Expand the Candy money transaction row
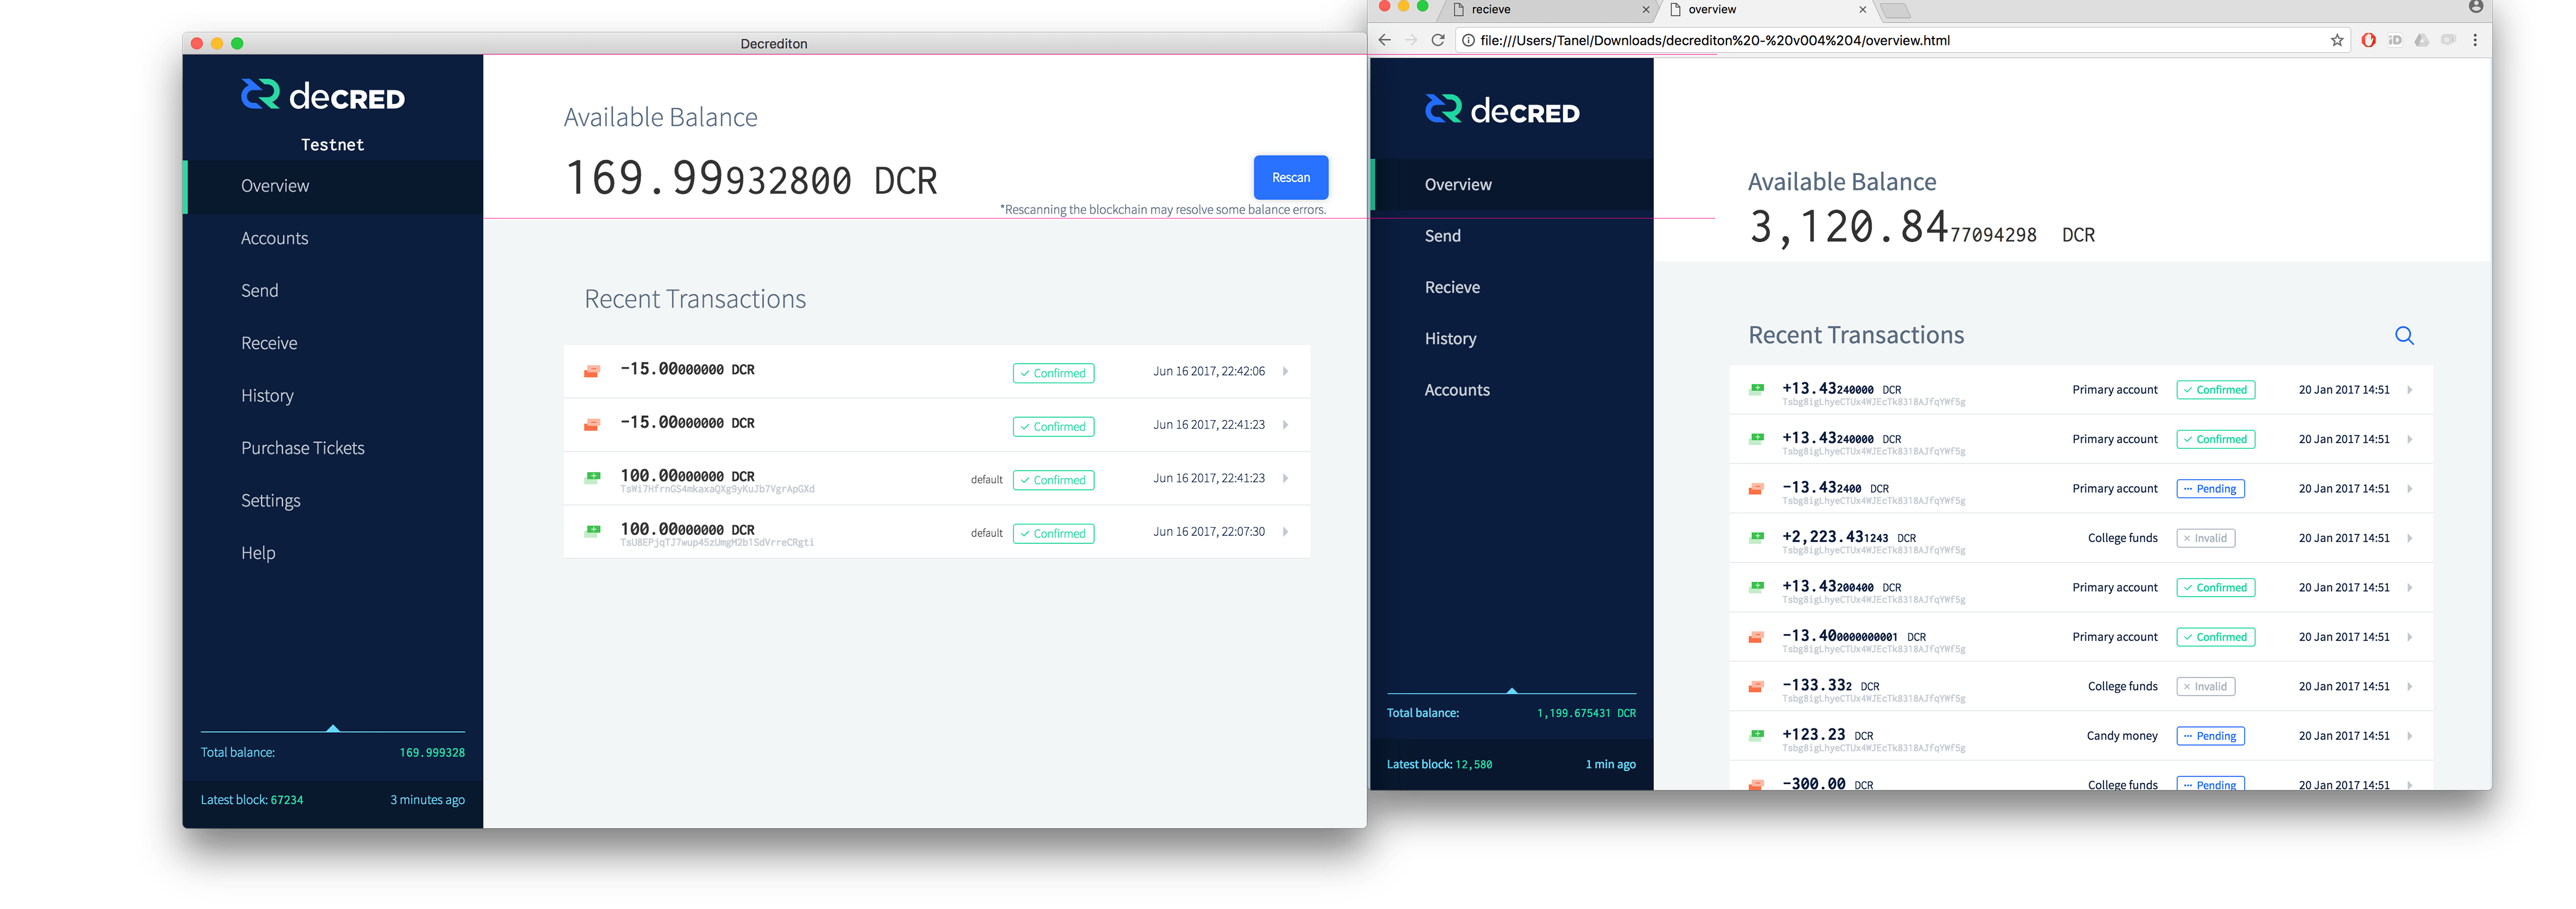2576x909 pixels. (x=2411, y=735)
